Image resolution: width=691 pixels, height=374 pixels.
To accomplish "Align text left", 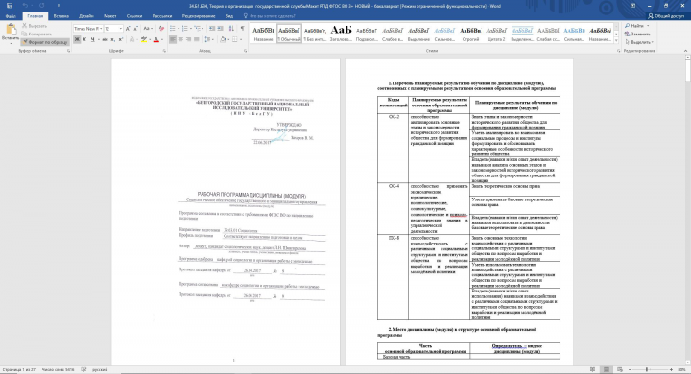I will coord(173,39).
